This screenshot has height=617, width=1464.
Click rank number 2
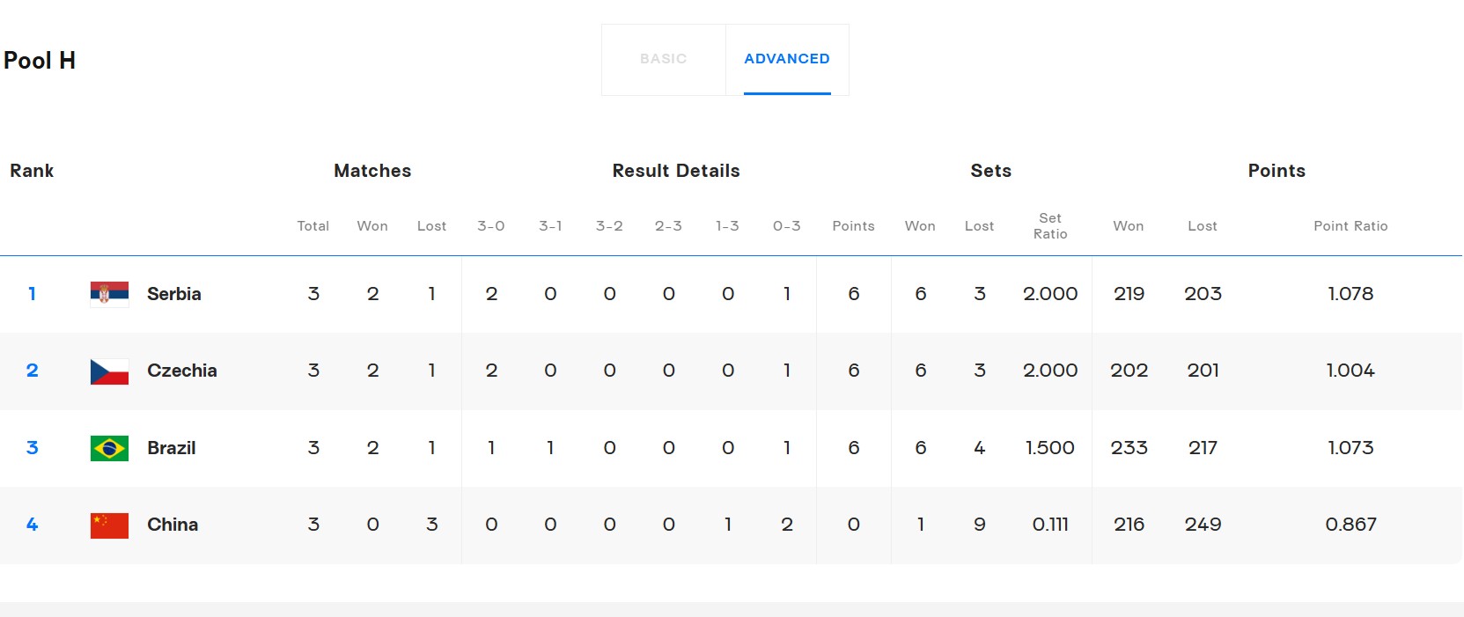[32, 371]
